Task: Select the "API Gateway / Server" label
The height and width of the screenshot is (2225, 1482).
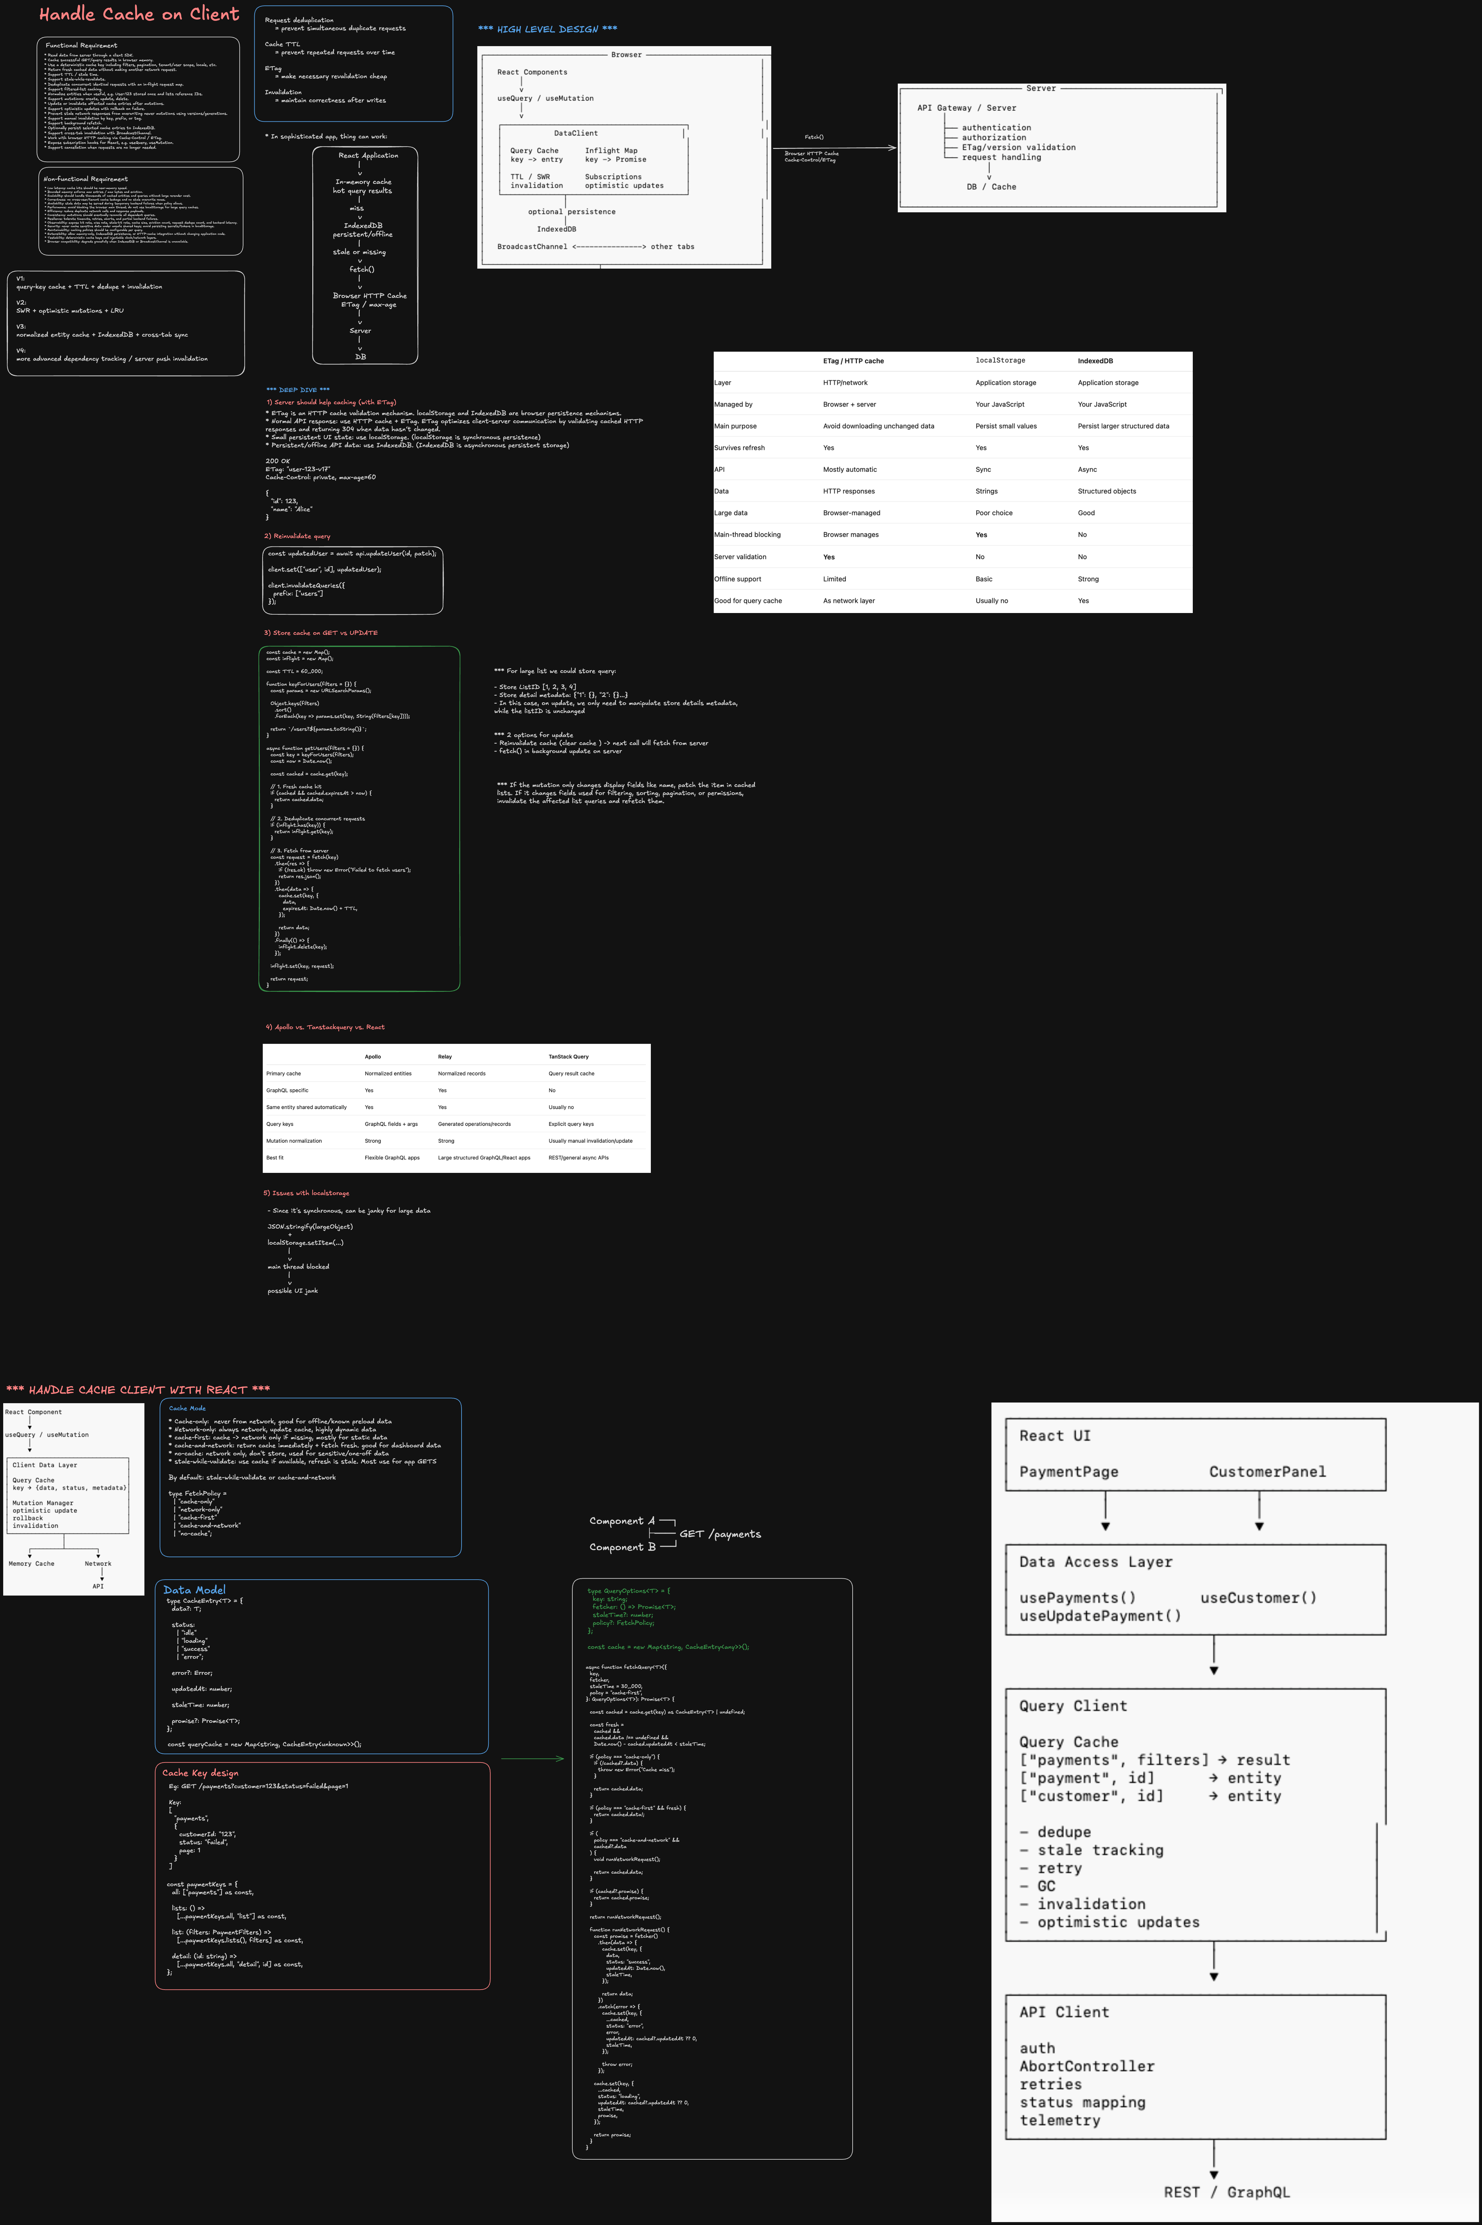Action: click(x=967, y=108)
